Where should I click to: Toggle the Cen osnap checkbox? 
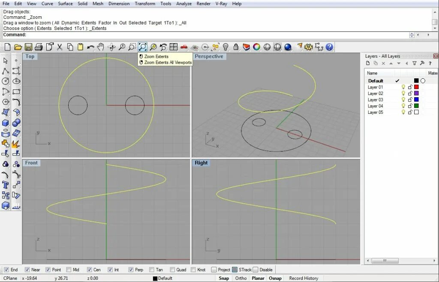point(89,270)
